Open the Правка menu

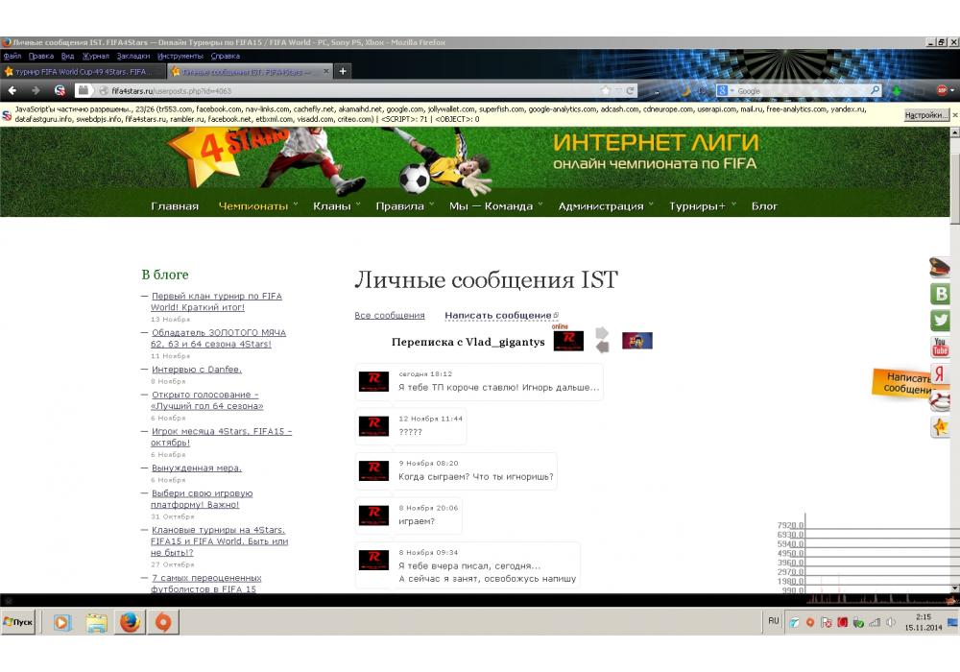pos(41,56)
